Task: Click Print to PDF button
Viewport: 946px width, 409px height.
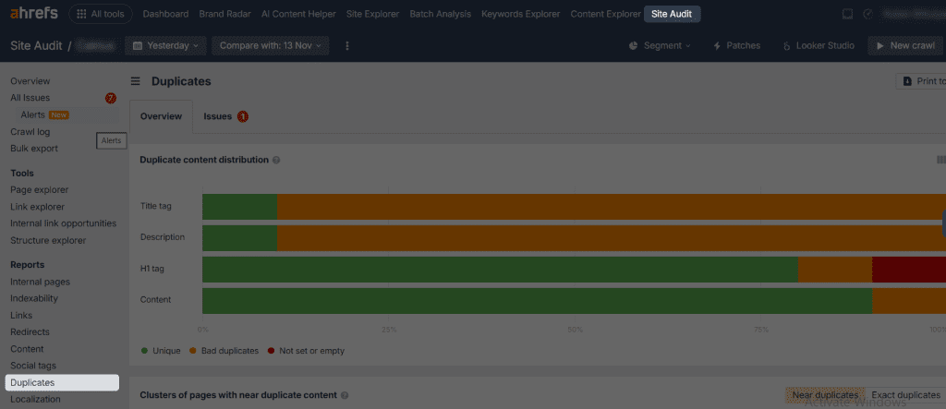Action: pyautogui.click(x=921, y=81)
